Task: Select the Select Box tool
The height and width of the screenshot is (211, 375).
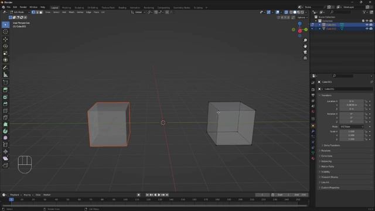Action: 5,25
